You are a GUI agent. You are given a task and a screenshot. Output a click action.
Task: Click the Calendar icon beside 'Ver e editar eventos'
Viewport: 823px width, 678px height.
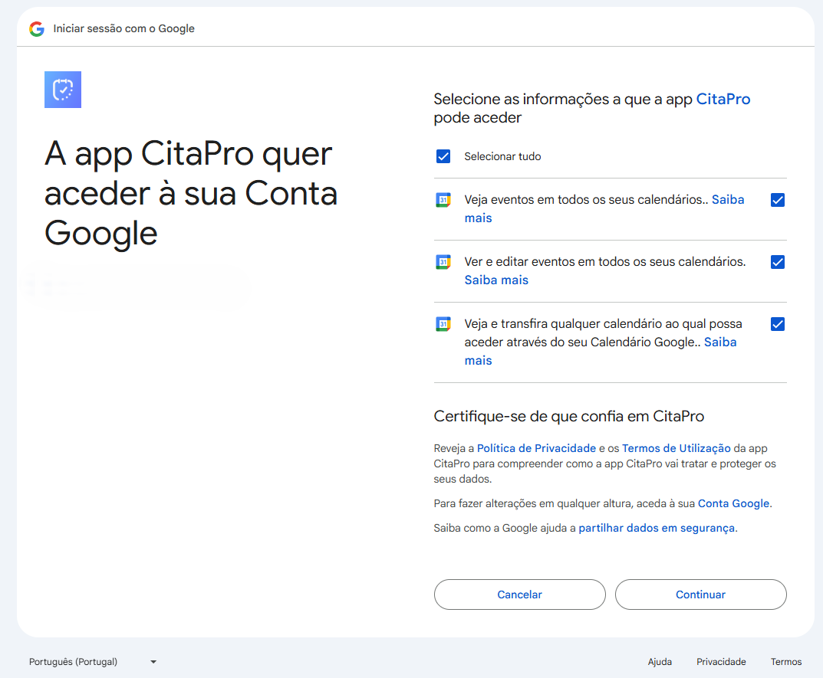[x=443, y=262]
